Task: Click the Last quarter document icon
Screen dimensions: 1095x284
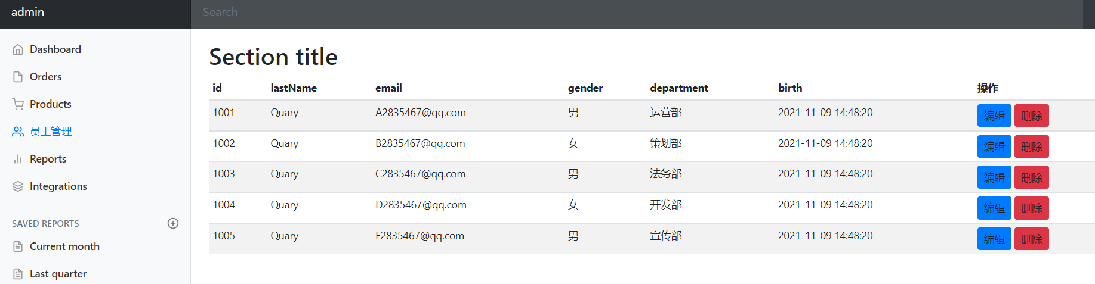Action: coord(18,274)
